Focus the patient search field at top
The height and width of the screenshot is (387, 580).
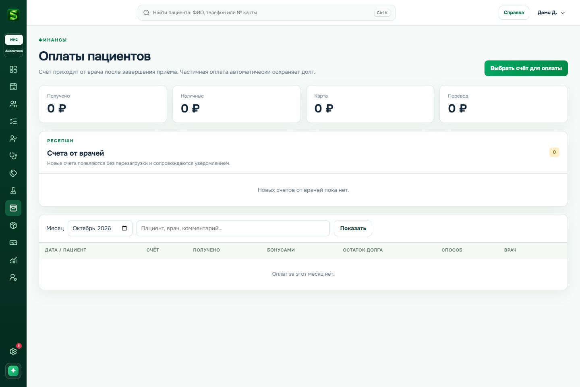click(x=266, y=12)
